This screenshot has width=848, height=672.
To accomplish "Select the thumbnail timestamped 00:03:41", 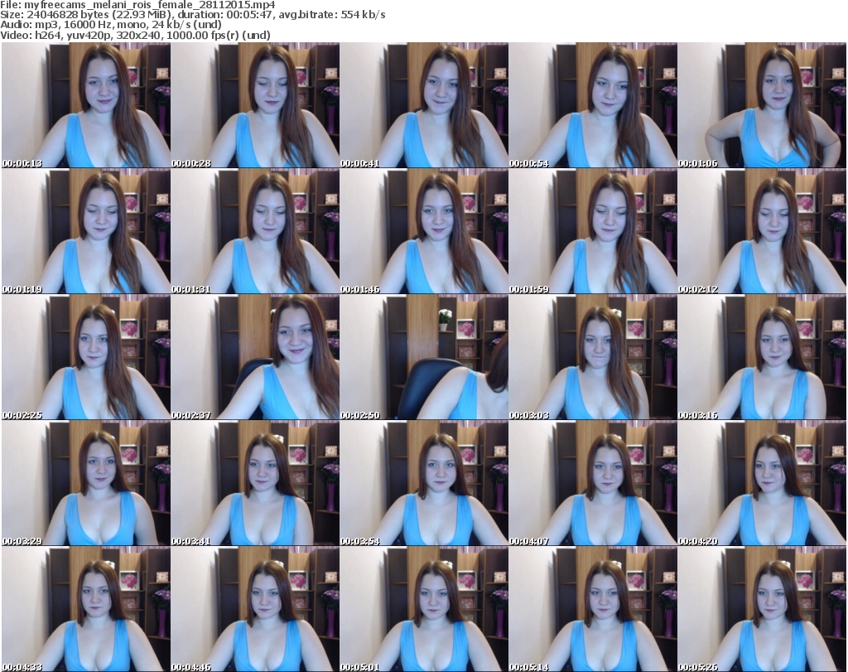I will pyautogui.click(x=255, y=483).
